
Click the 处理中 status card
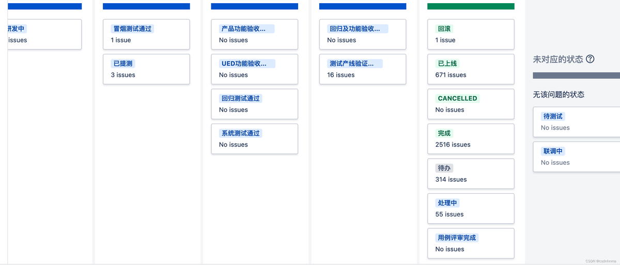click(x=471, y=208)
